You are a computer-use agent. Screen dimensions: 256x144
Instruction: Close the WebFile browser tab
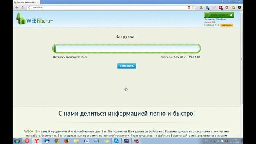click(38, 2)
